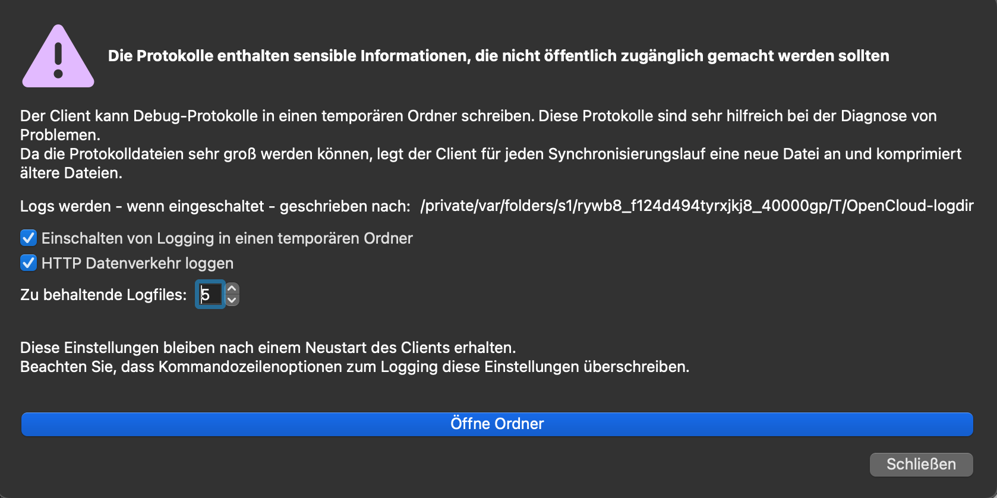Click the Zu behaltende Logfiles label
997x498 pixels.
click(103, 295)
